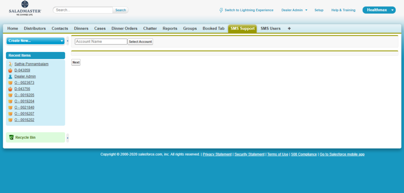This screenshot has width=404, height=193.
Task: Open the Healthmax app menu dropdown
Action: 379,10
